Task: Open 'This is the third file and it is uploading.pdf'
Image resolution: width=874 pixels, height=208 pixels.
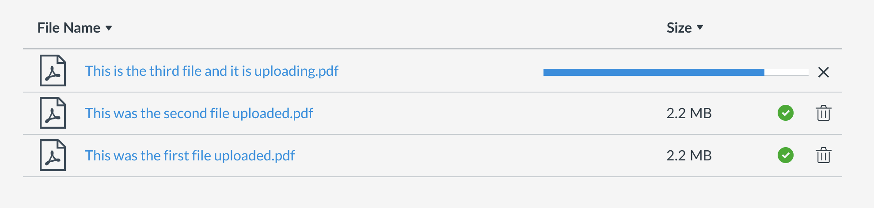Action: [x=211, y=71]
